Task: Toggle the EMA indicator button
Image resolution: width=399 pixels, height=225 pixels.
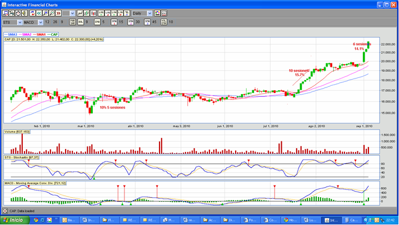Action: click(x=97, y=22)
